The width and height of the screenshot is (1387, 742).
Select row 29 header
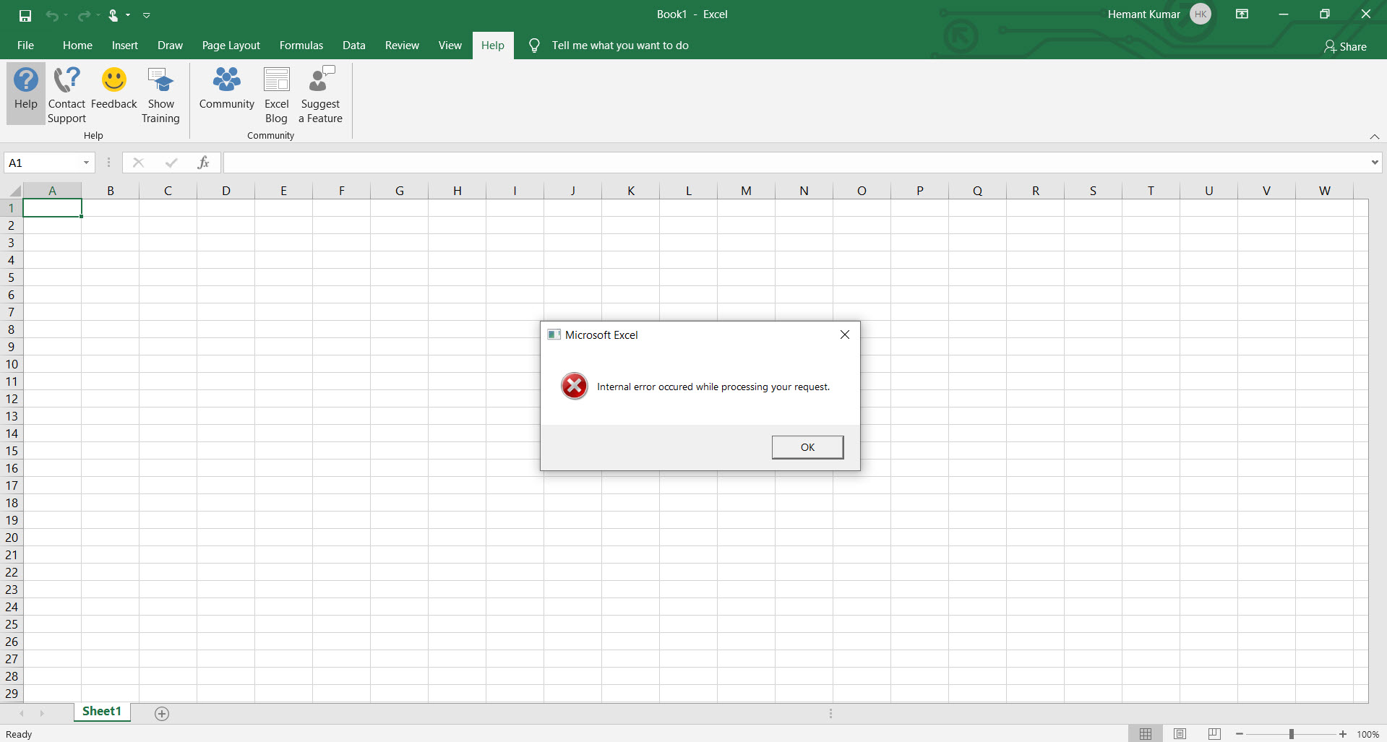[x=12, y=694]
